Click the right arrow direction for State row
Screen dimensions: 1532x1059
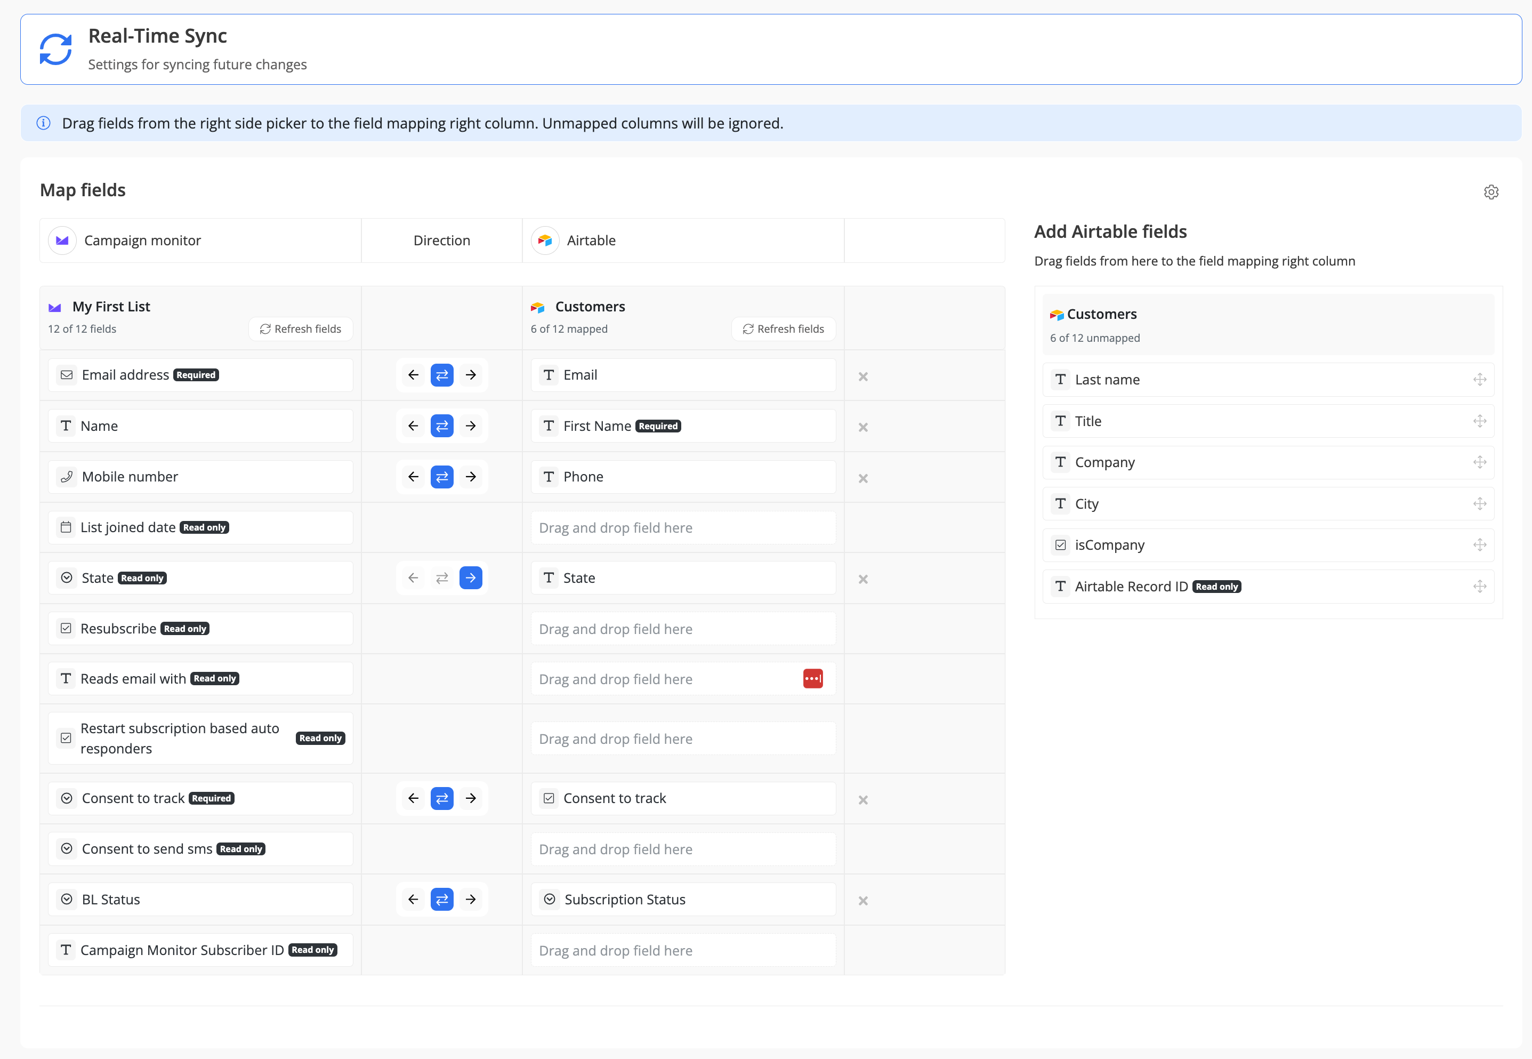471,578
